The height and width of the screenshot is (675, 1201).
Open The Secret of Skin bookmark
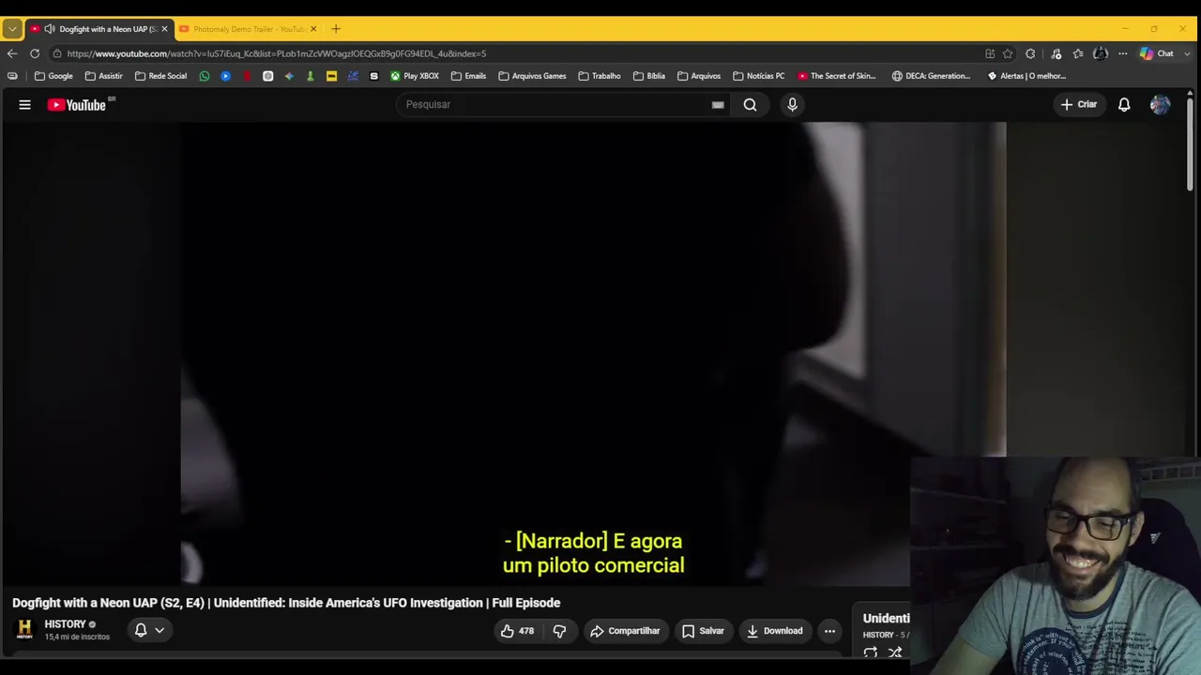[837, 76]
